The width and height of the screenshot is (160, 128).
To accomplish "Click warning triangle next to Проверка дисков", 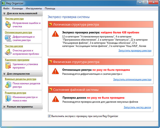I will pos(56,99).
